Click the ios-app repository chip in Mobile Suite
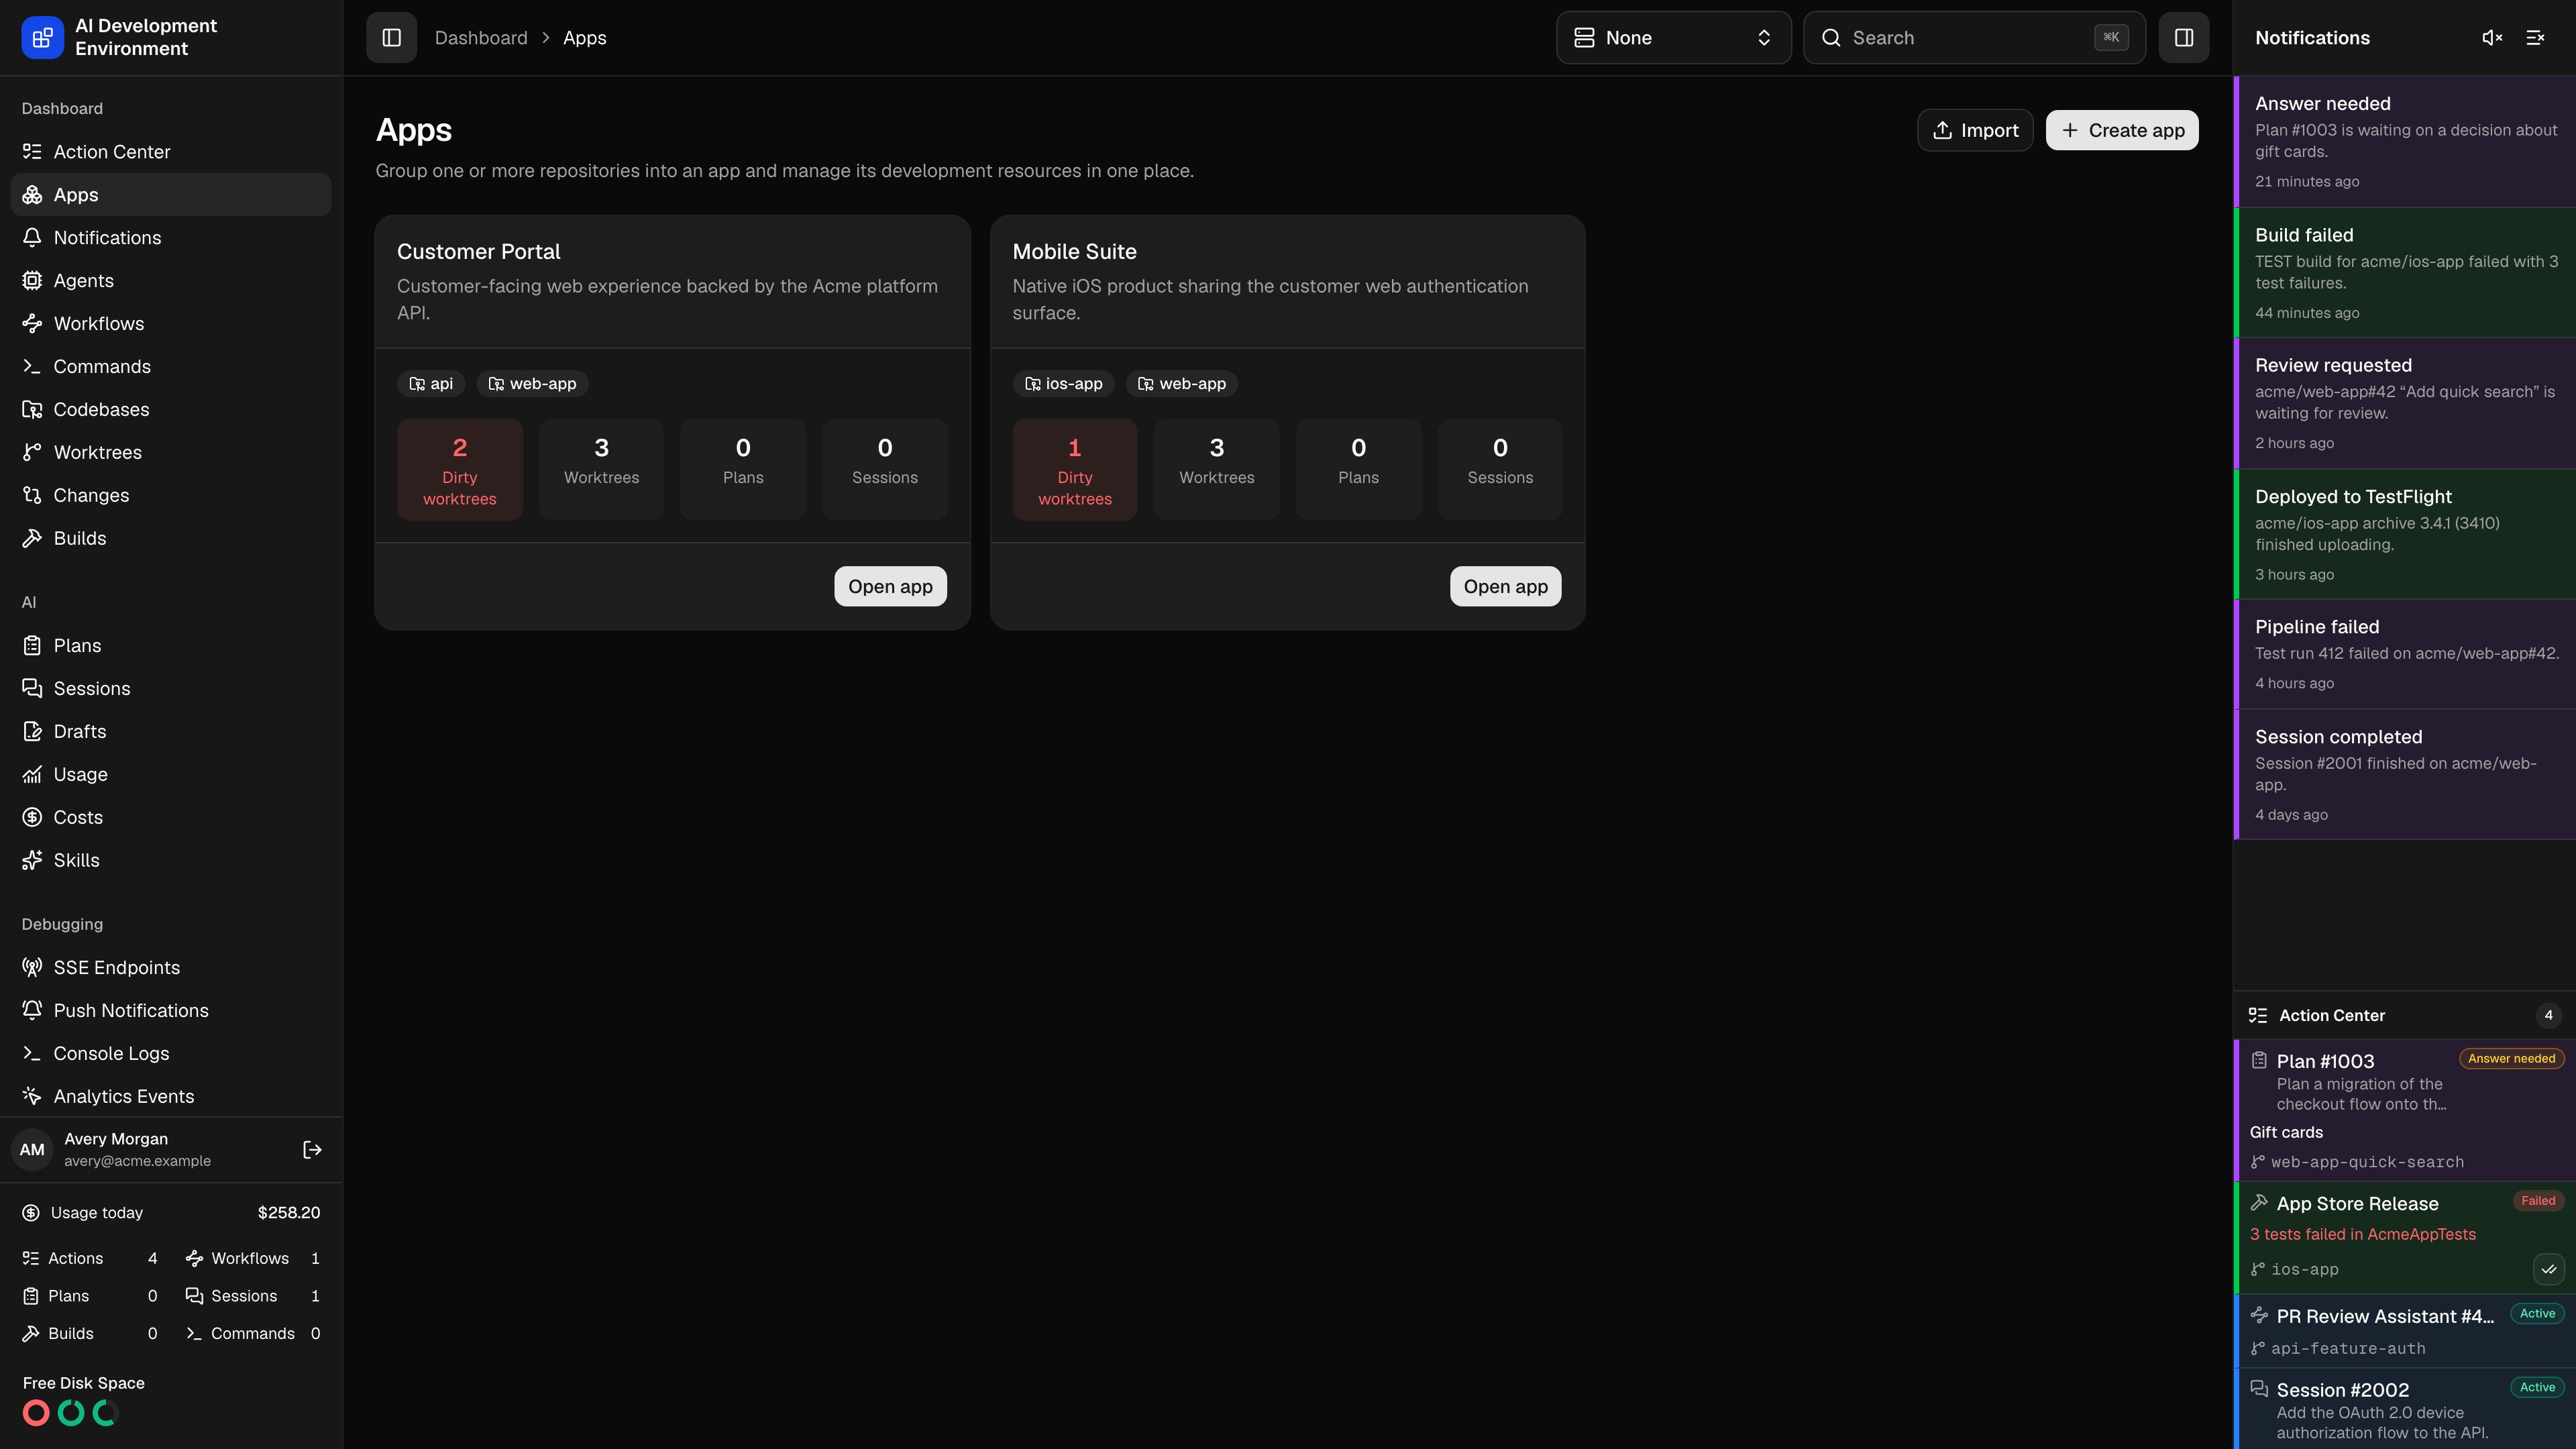 pos(1063,384)
